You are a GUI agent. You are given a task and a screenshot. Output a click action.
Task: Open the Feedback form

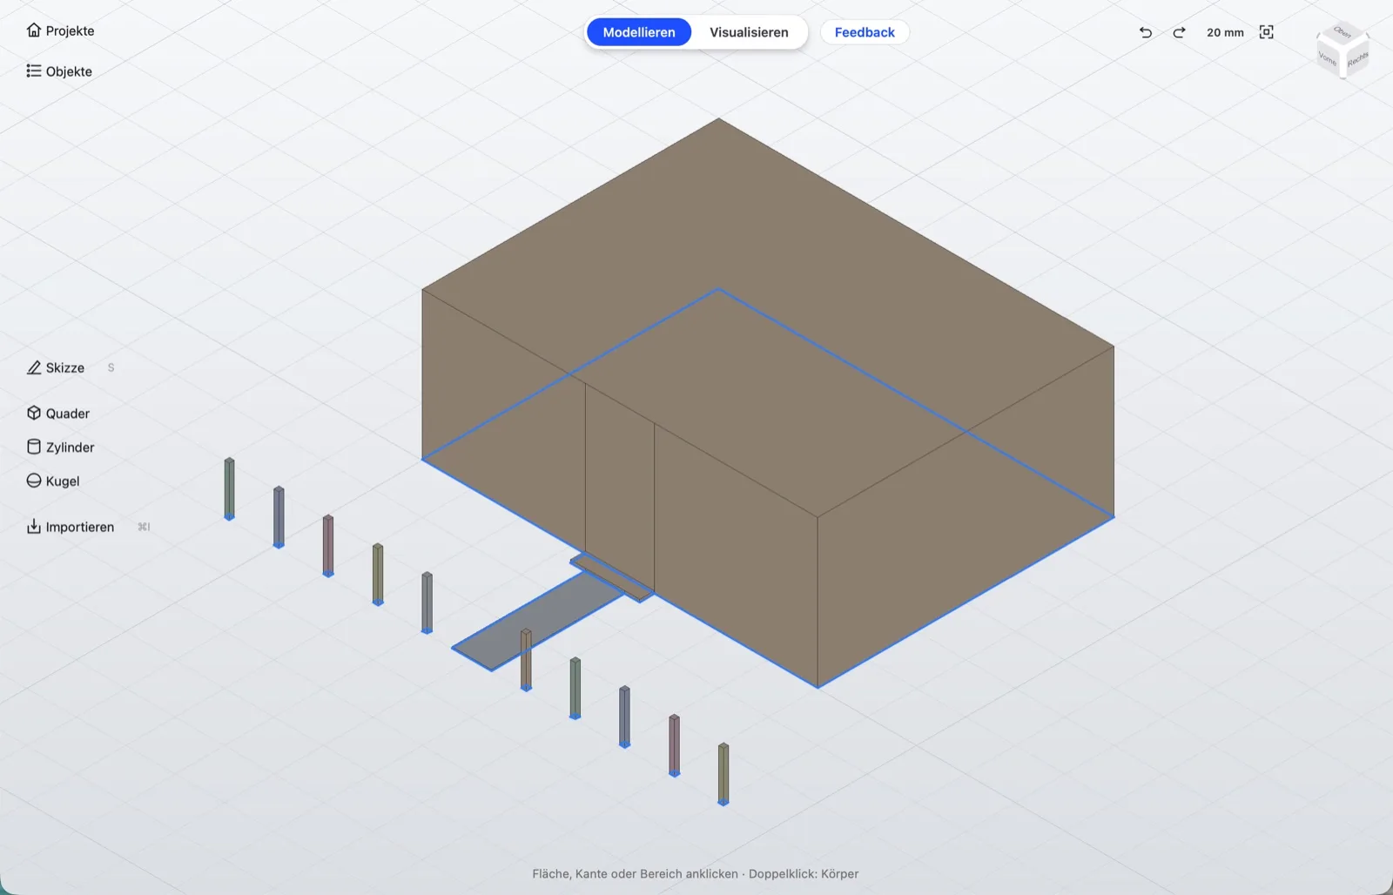[865, 32]
